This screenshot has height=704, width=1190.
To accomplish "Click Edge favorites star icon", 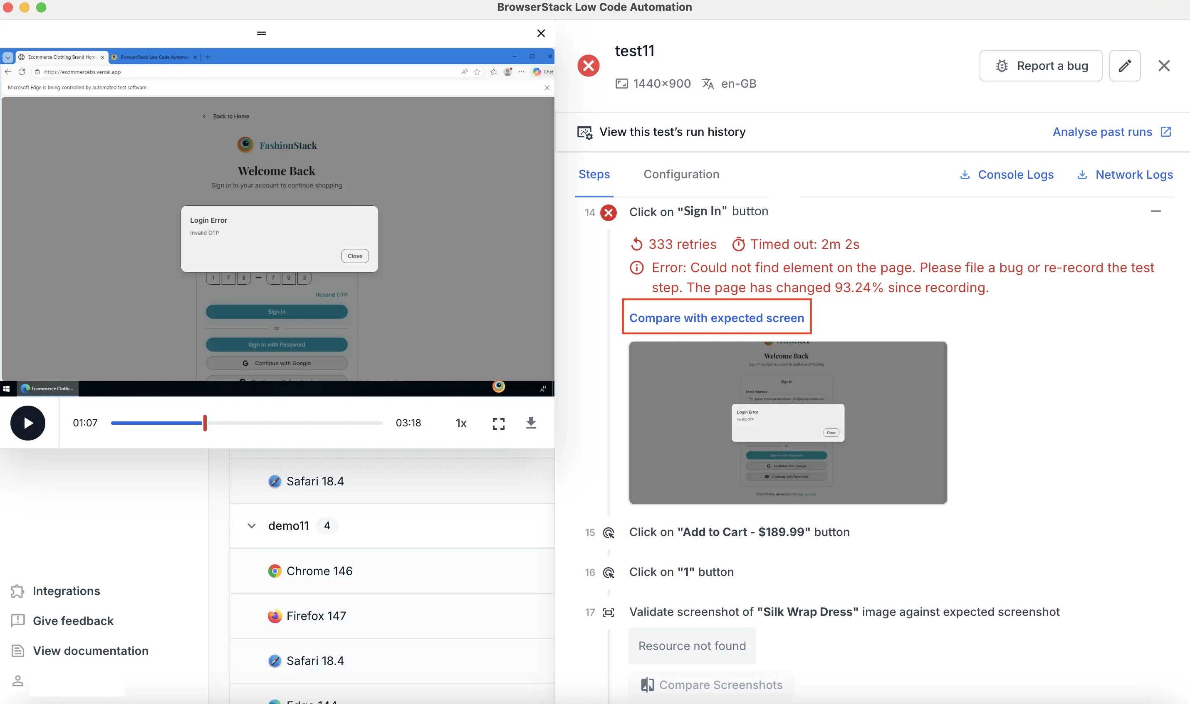I will coord(477,71).
